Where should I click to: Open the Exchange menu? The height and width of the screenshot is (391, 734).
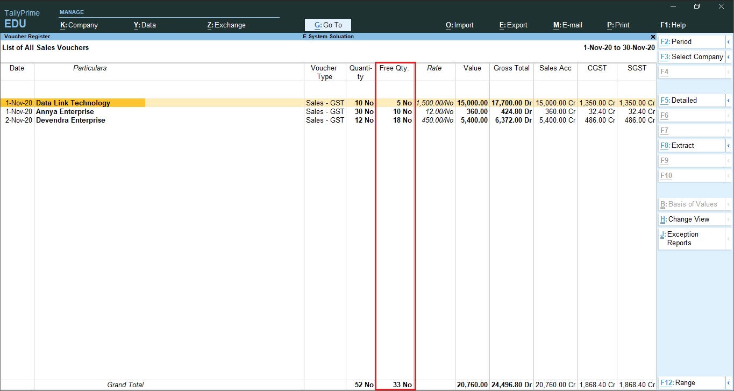225,25
